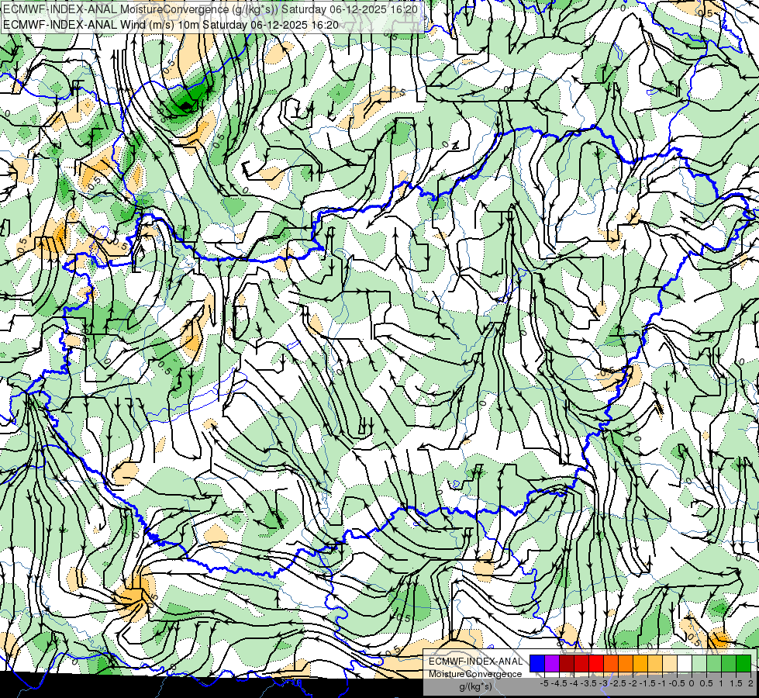759x698 pixels.
Task: Click the -2.5 tick label on the legend
Action: click(x=618, y=683)
